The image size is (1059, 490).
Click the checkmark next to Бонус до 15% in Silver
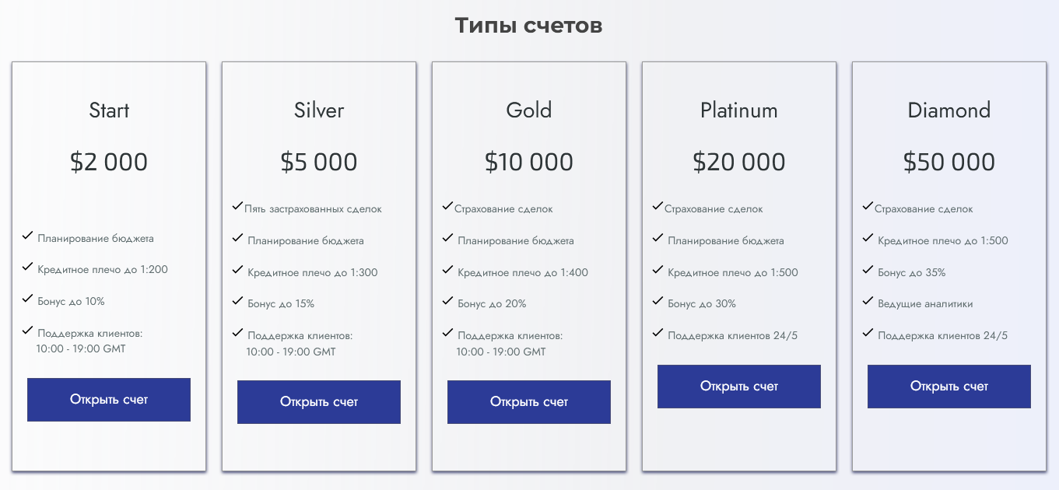(238, 299)
